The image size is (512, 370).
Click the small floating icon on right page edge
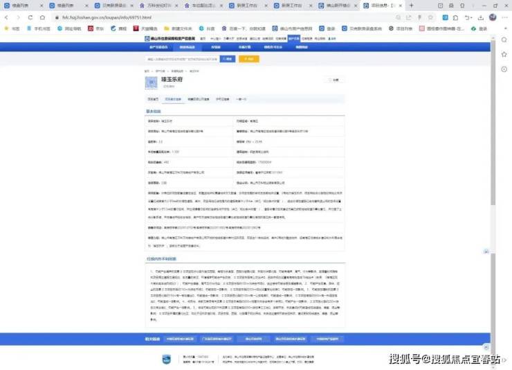(486, 252)
